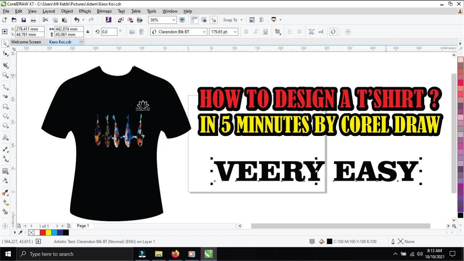Image resolution: width=464 pixels, height=261 pixels.
Task: Click the Copy icon
Action: (x=55, y=20)
